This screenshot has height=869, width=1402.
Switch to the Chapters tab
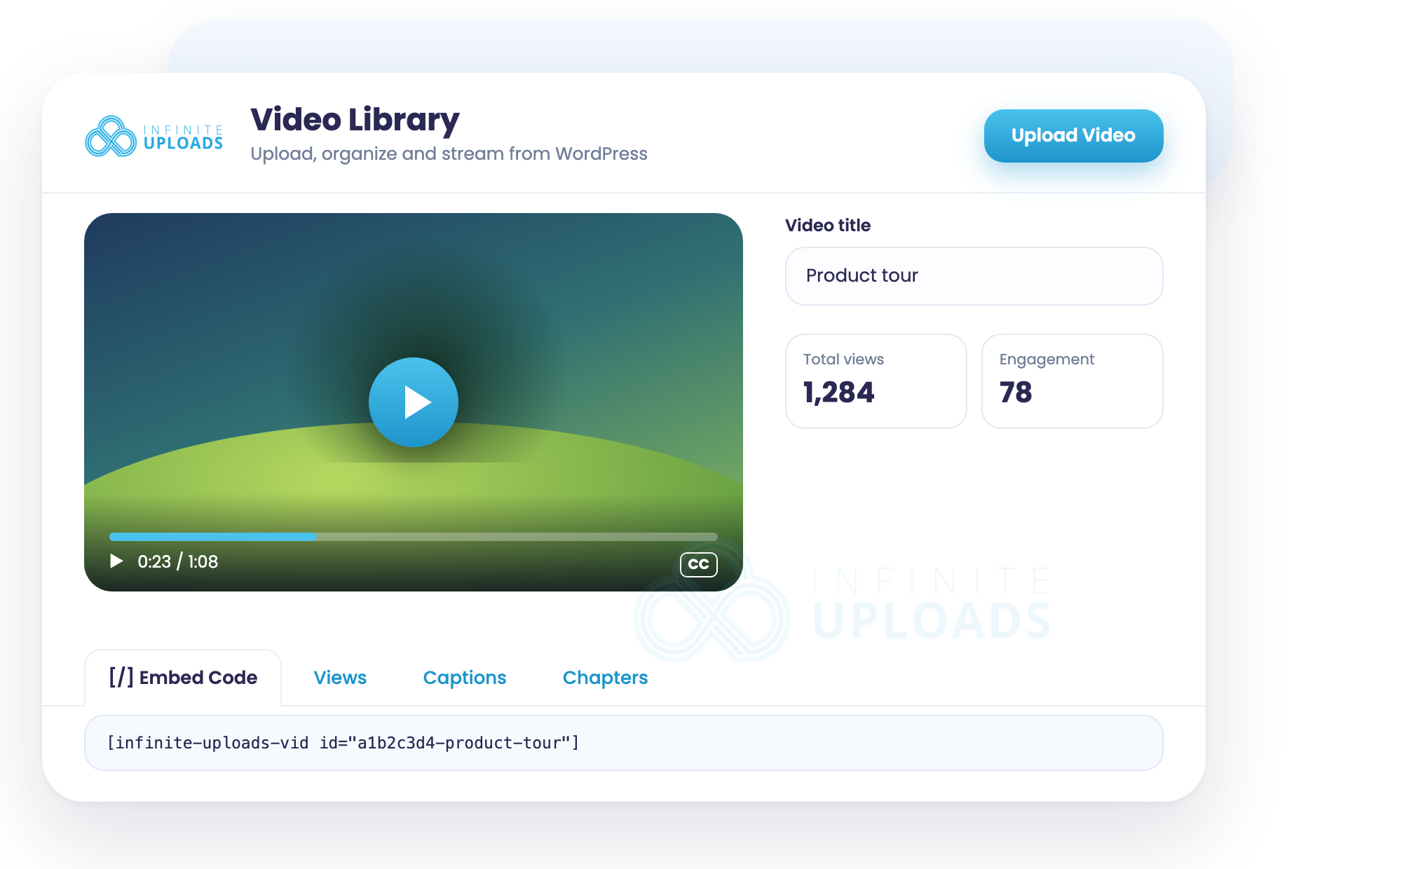point(605,678)
